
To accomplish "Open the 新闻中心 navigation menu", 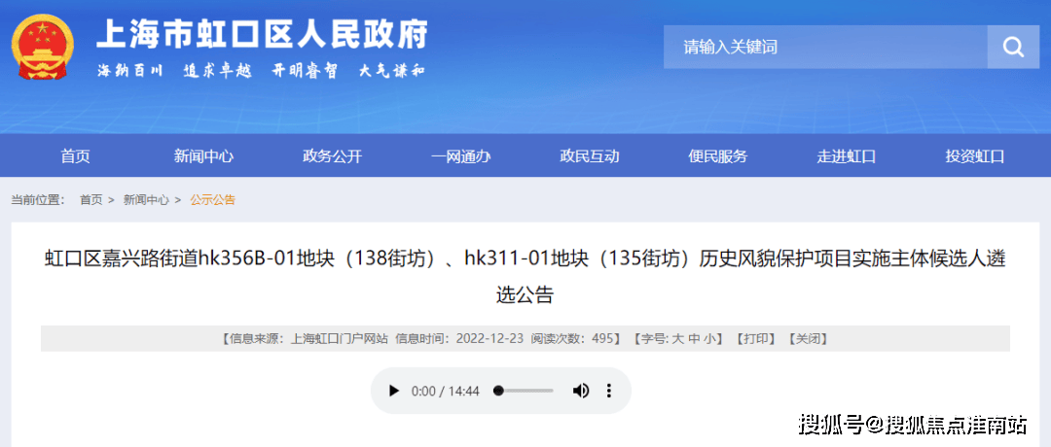I will (x=203, y=156).
